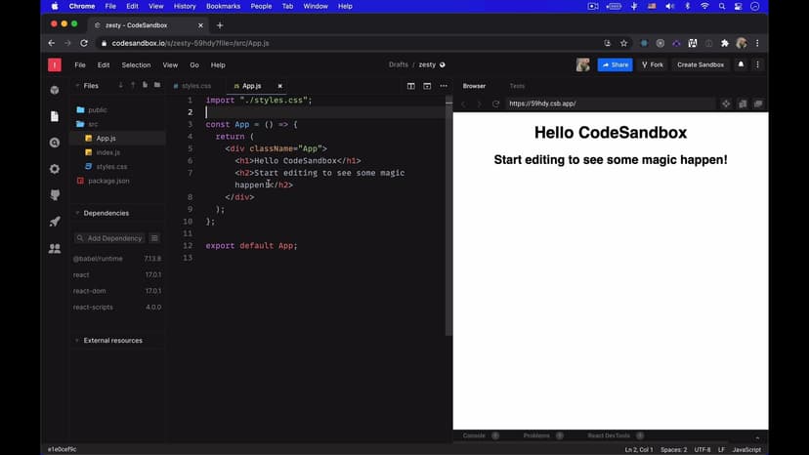Select index.js in the file tree

pyautogui.click(x=107, y=152)
